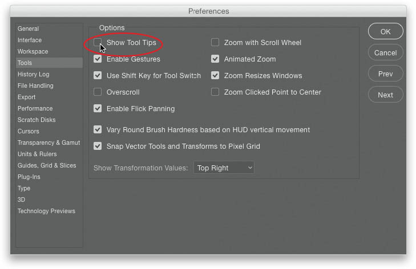Image resolution: width=416 pixels, height=269 pixels.
Task: Enable Zoom with Scroll Wheel
Action: click(215, 43)
